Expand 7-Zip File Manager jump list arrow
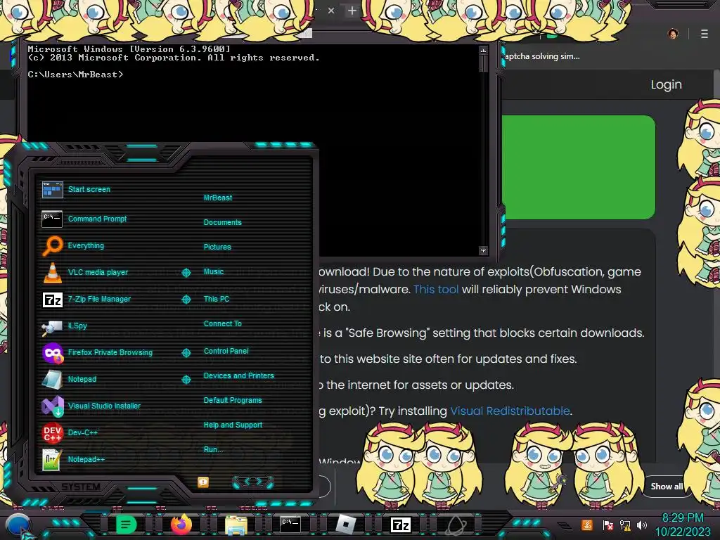Image resolution: width=720 pixels, height=540 pixels. coord(186,300)
